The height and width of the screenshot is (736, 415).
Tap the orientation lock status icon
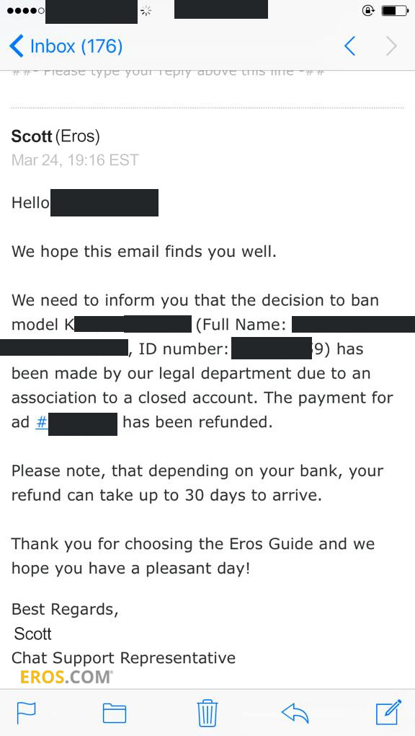tap(368, 10)
